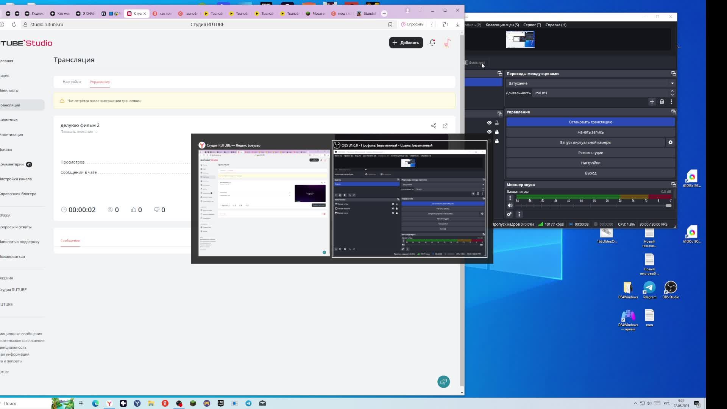Delete the transition with the trash icon

[x=661, y=102]
